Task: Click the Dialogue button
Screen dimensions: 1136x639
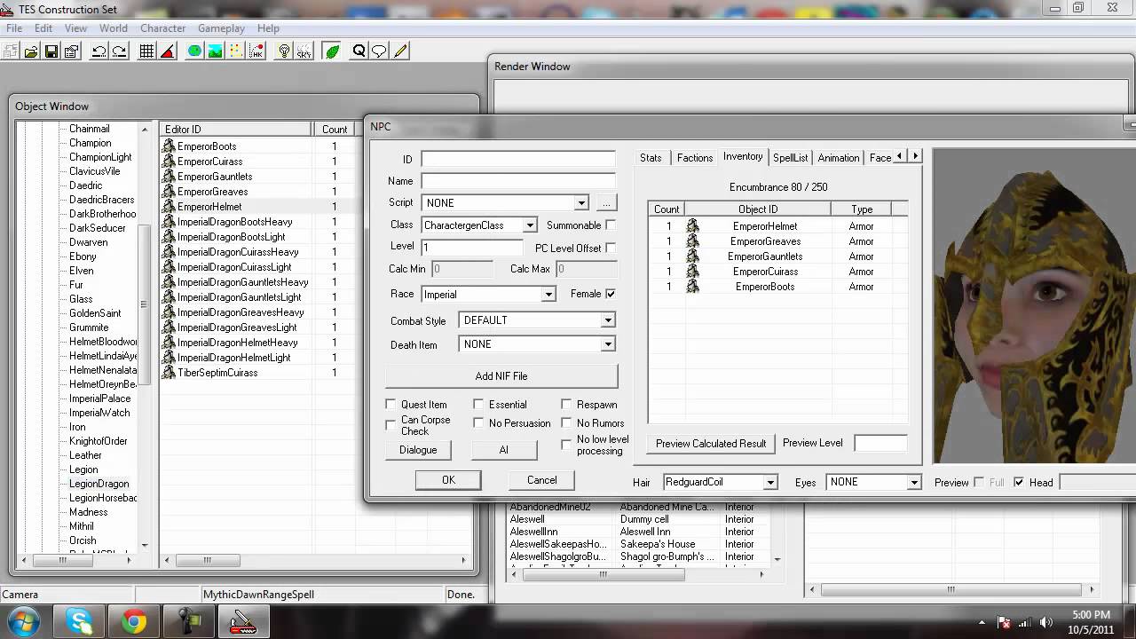Action: click(418, 450)
